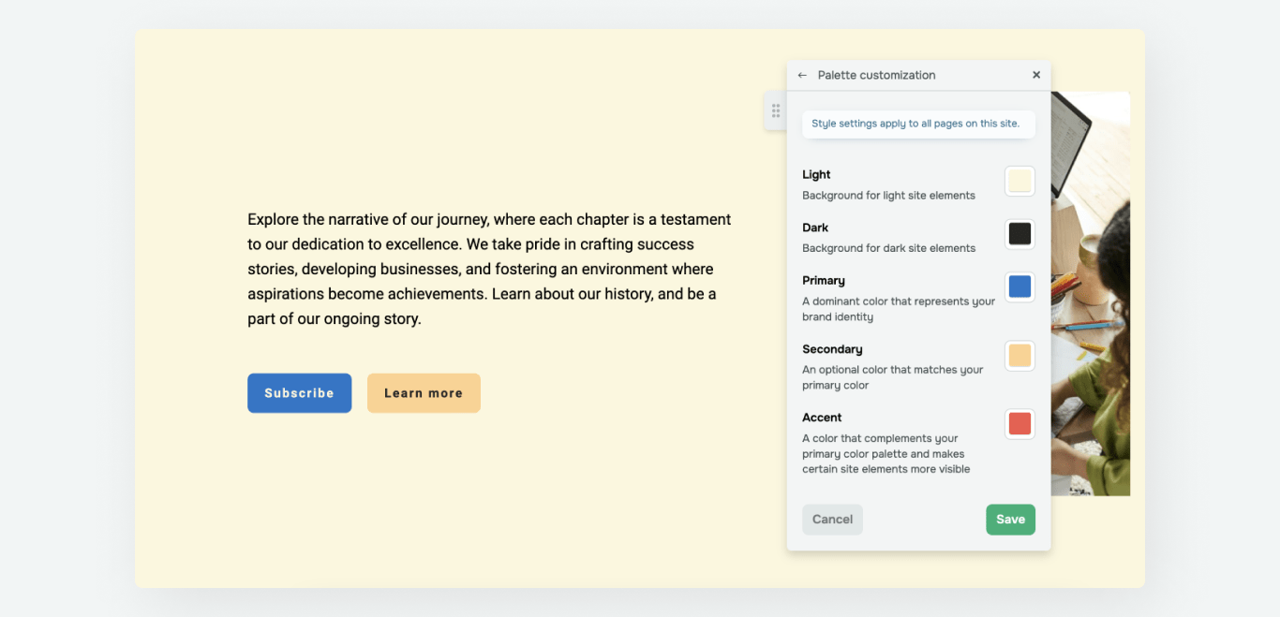Open the Light color swatch
This screenshot has width=1280, height=617.
click(x=1020, y=181)
